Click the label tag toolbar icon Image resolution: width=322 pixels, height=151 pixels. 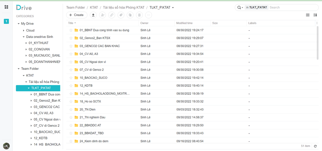point(121,15)
